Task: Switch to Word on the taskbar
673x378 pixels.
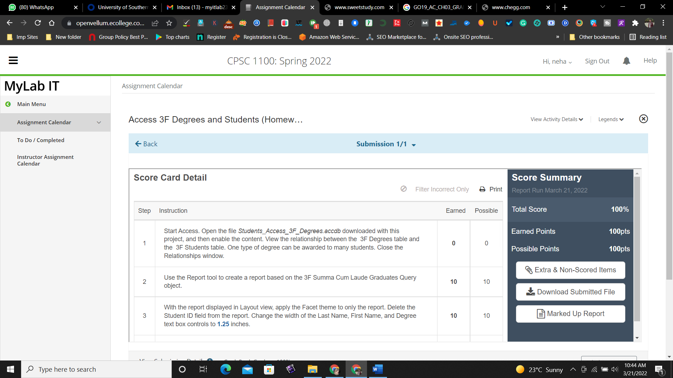Action: (x=378, y=369)
